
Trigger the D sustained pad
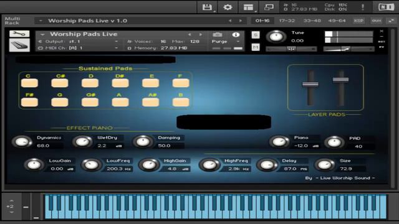(90, 83)
